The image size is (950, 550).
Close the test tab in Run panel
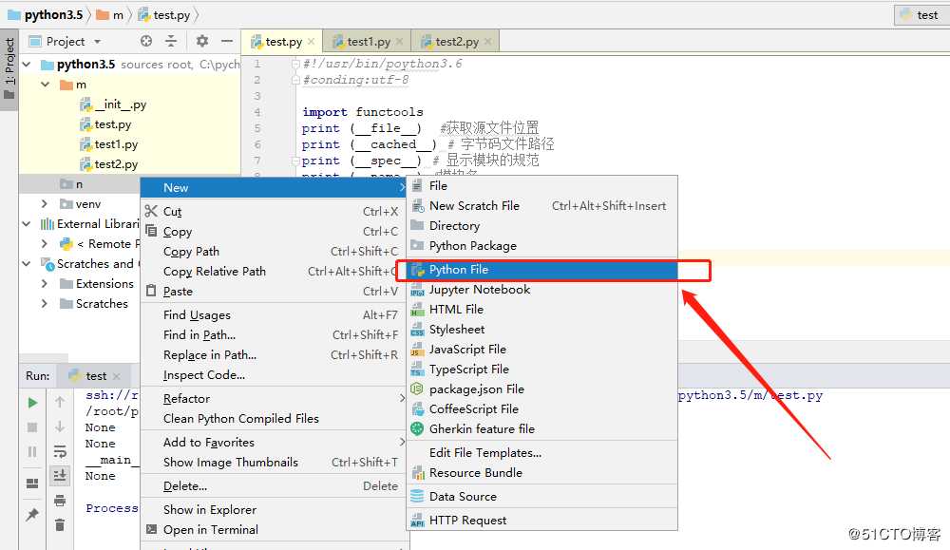116,376
